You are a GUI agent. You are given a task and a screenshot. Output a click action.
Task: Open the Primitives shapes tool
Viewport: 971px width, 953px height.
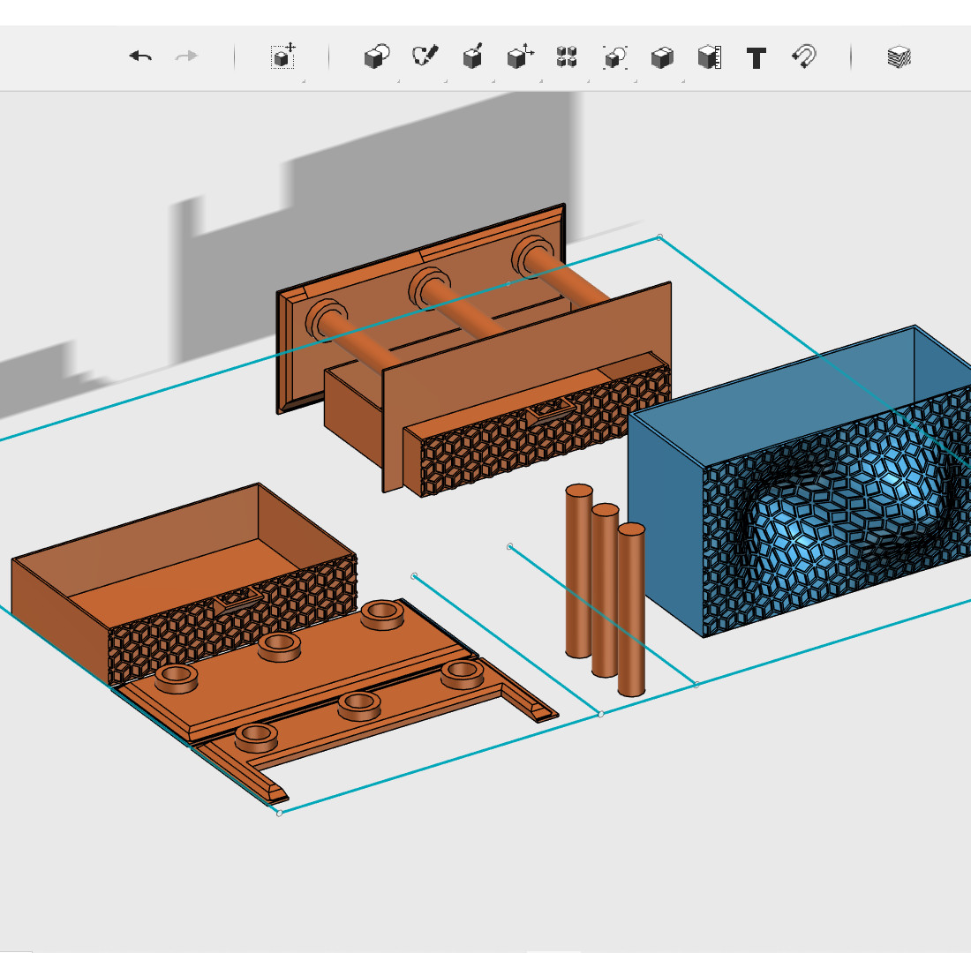(x=377, y=56)
